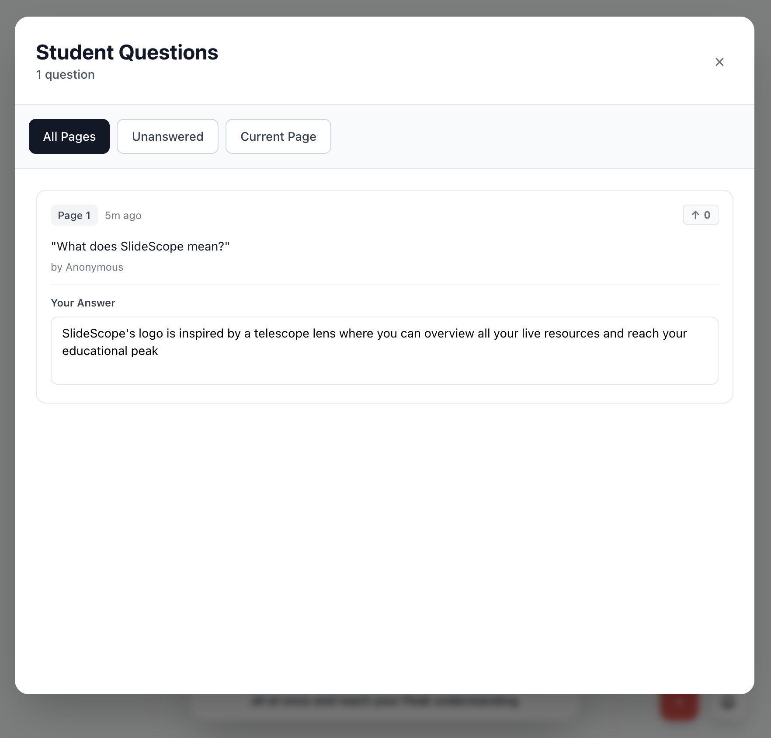Click the Student Questions heading
The width and height of the screenshot is (771, 738).
pos(127,52)
